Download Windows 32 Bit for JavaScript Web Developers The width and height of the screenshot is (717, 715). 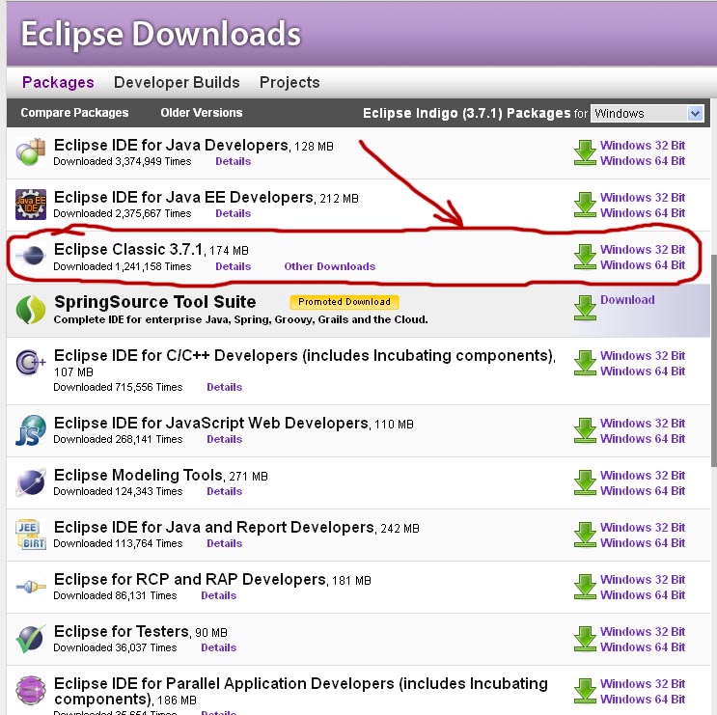tap(643, 423)
